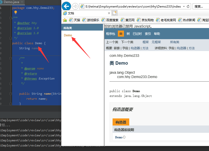Open the 京东购物 bookmark
Screen dimensions: 209x151
click(145, 20)
